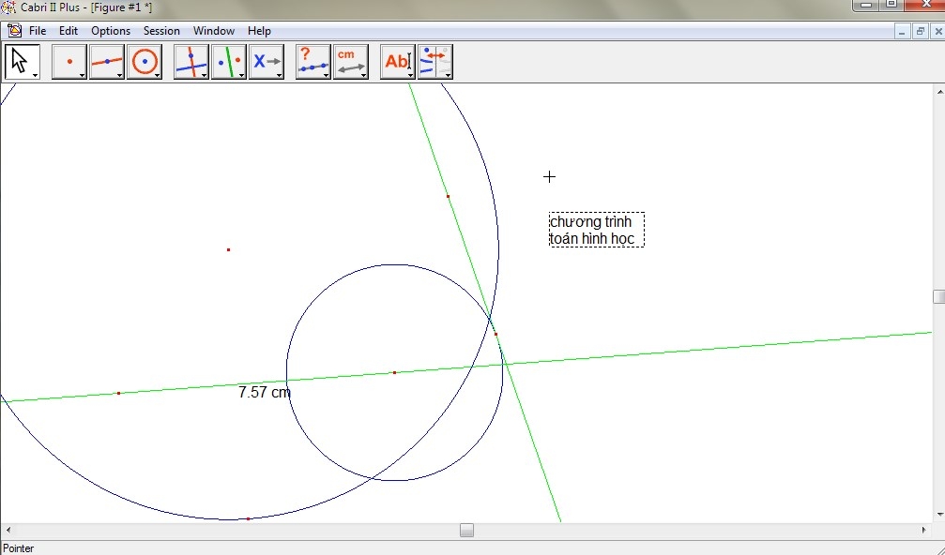Select the Hide/Show attributes tool
The width and height of the screenshot is (945, 555).
click(x=434, y=61)
